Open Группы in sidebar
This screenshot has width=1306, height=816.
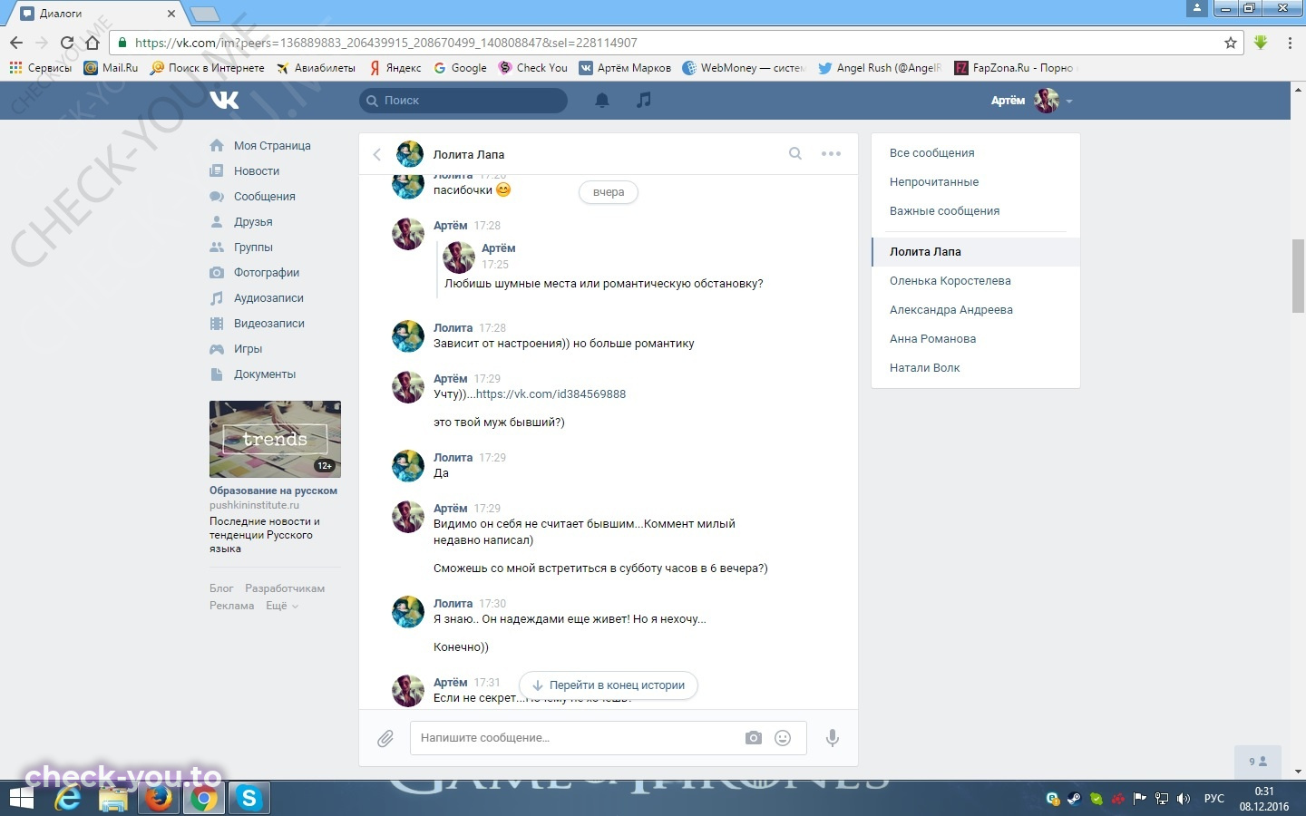[x=253, y=247]
